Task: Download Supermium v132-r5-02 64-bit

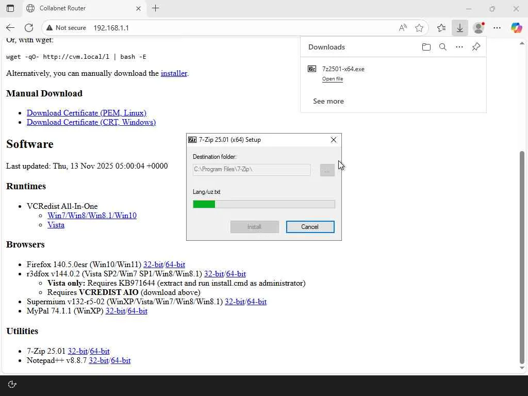Action: [257, 302]
